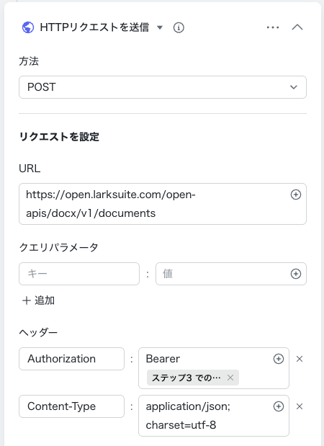Image resolution: width=324 pixels, height=446 pixels.
Task: Collapse the HTTP request step panel
Action: [297, 27]
